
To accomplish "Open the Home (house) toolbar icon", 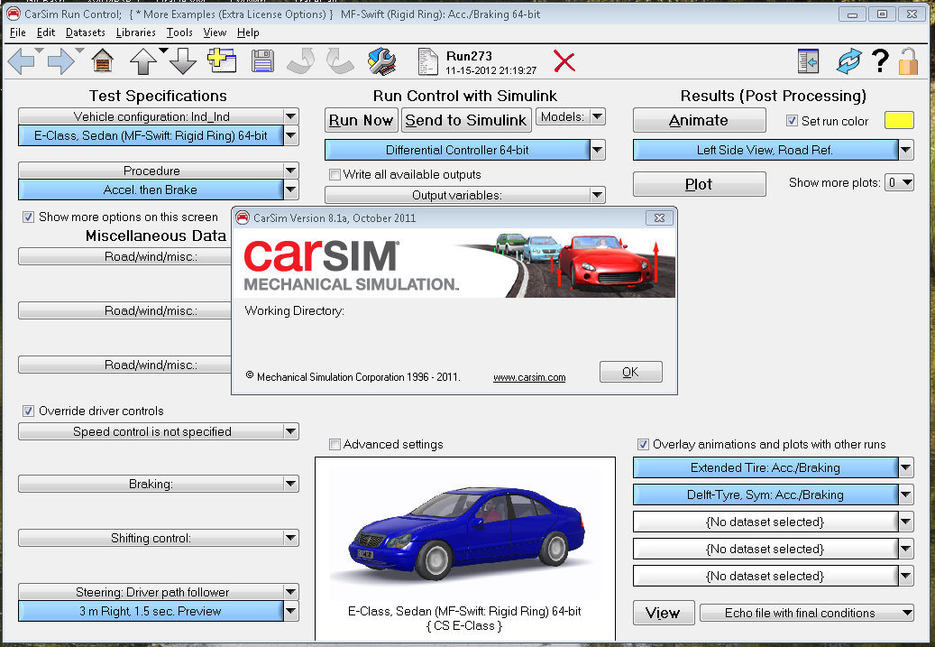I will (103, 60).
